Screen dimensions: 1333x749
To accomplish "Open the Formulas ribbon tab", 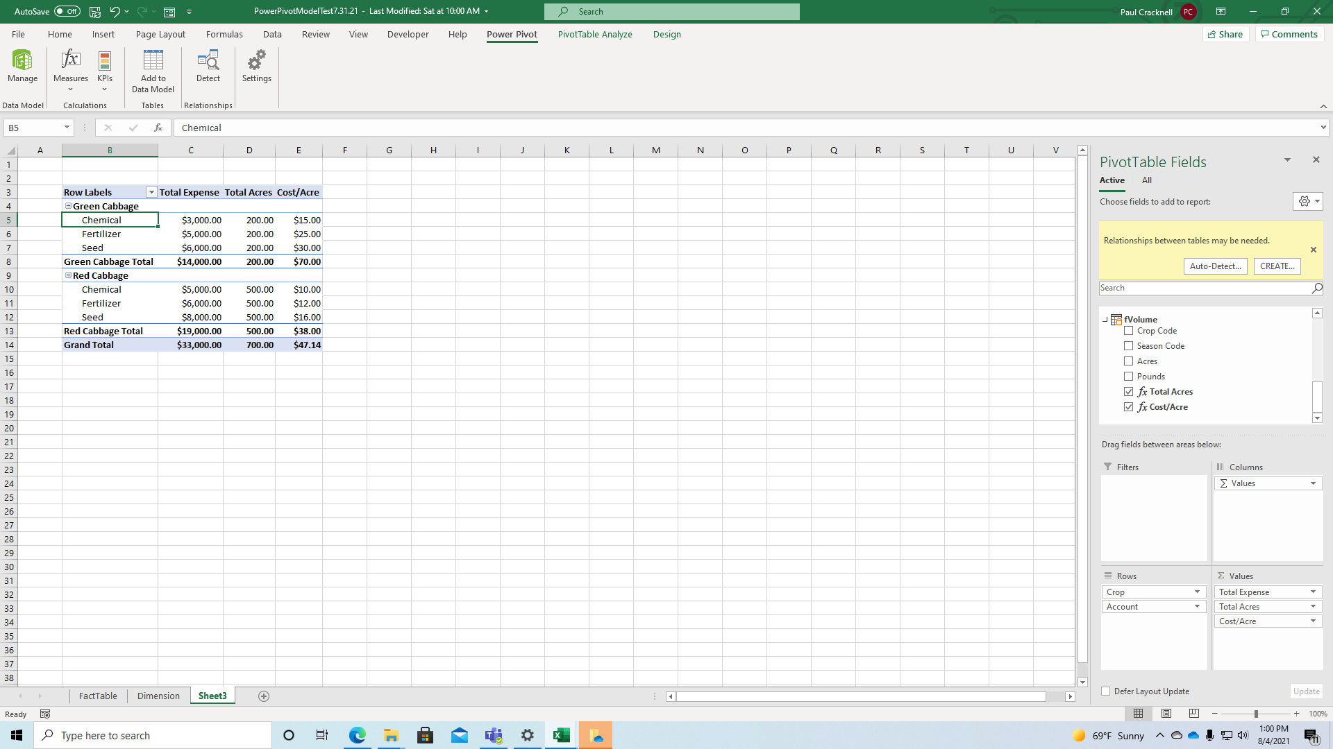I will 224,34.
